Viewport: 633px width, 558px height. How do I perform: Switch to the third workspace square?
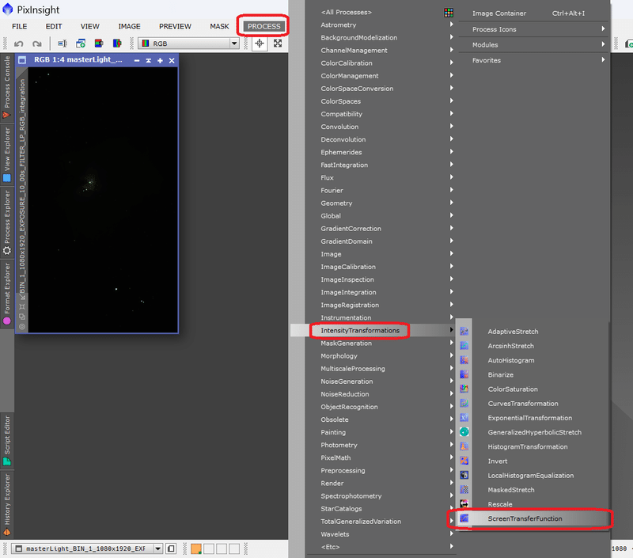point(222,549)
